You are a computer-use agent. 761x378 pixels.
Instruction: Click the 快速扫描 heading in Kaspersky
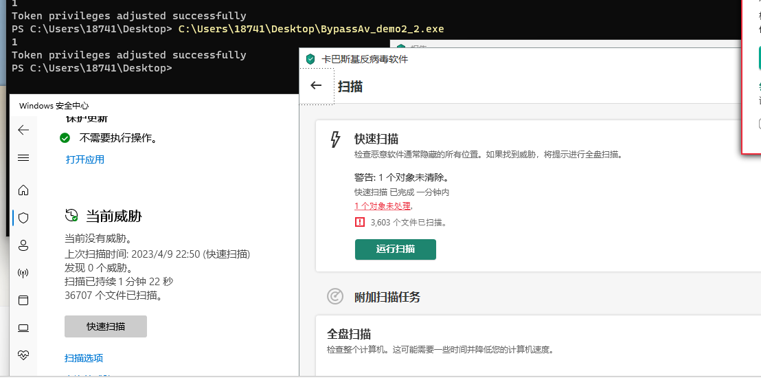pyautogui.click(x=376, y=139)
